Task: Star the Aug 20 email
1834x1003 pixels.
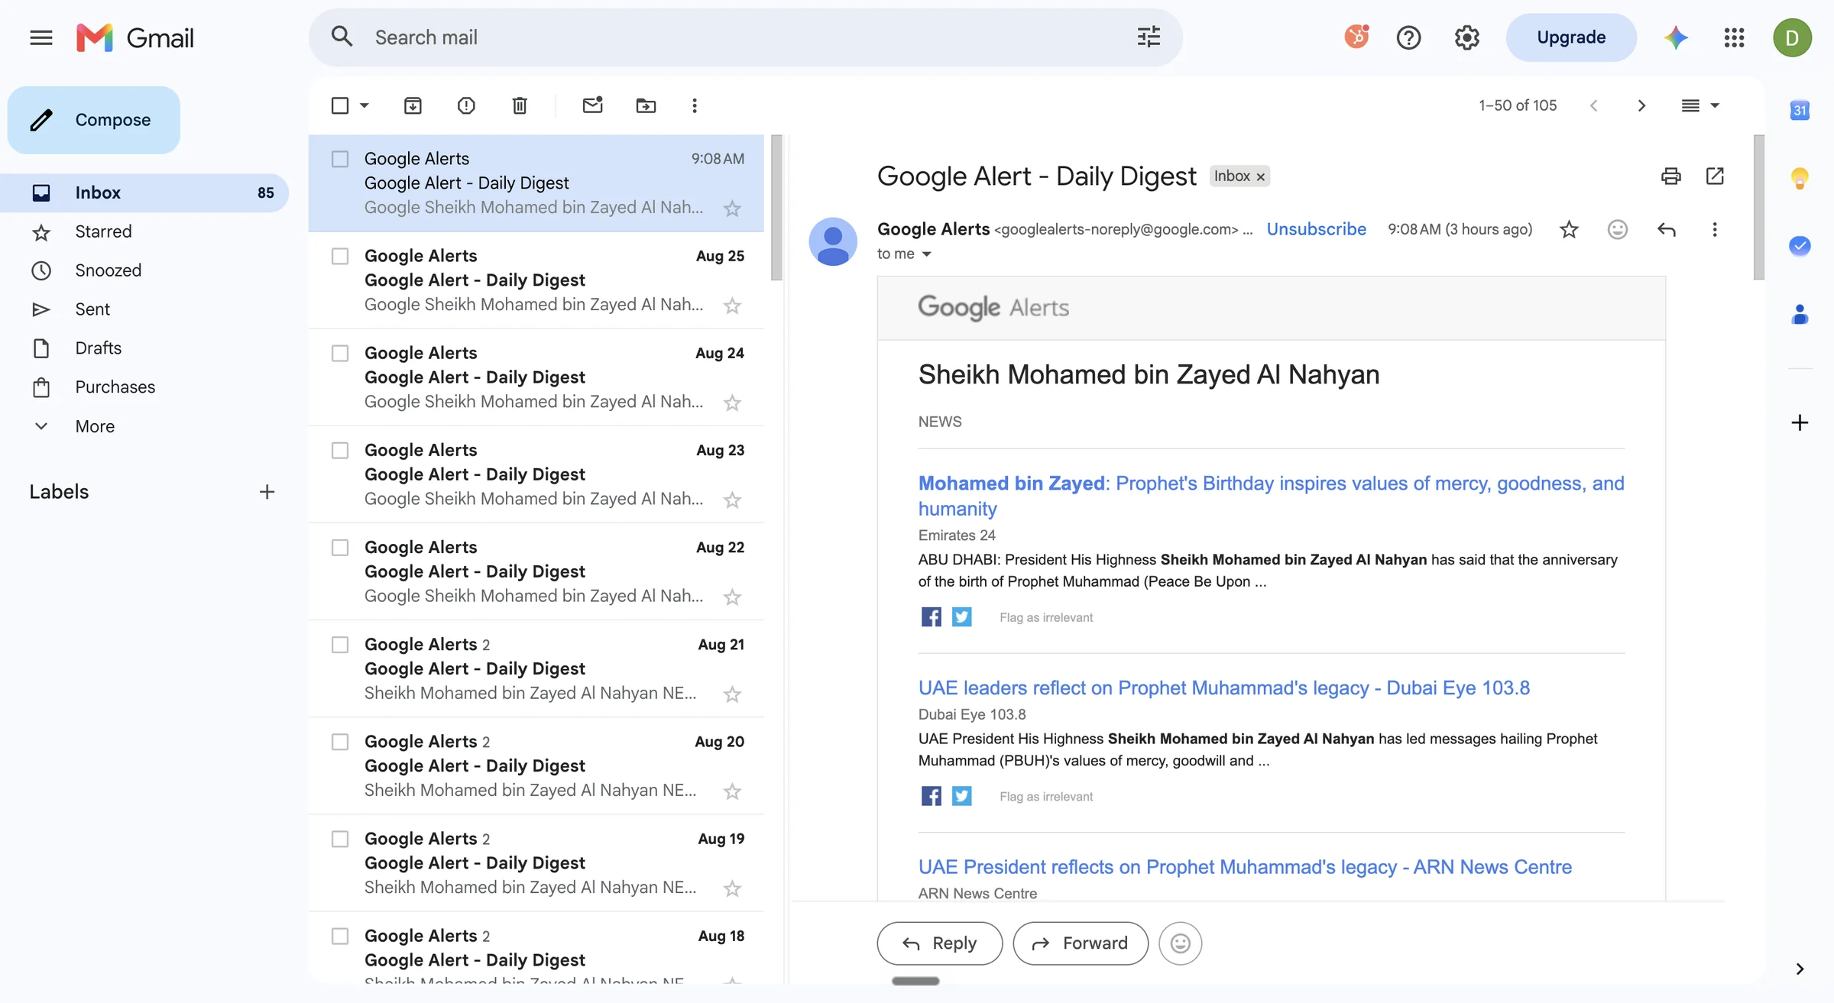Action: [x=732, y=791]
